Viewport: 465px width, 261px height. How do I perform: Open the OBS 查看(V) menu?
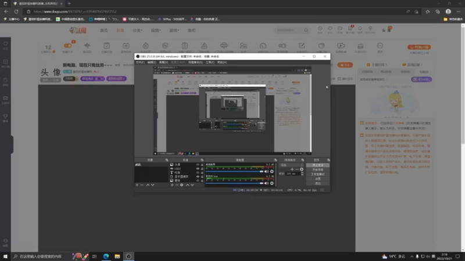(x=163, y=63)
